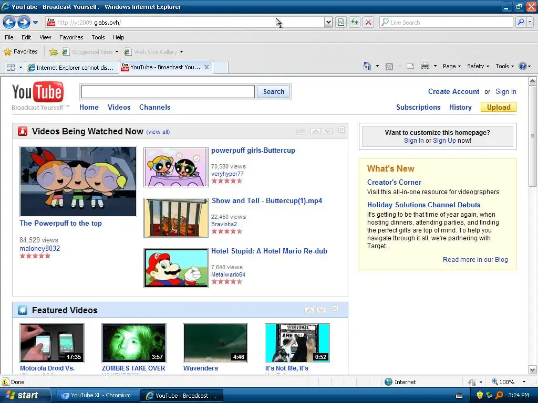Click the Favorites star button

[x=20, y=52]
